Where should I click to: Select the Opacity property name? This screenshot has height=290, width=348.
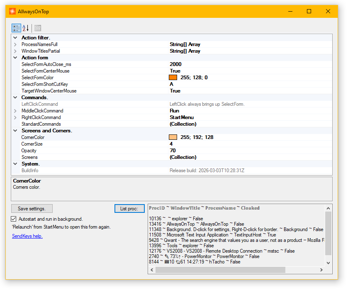pyautogui.click(x=29, y=151)
